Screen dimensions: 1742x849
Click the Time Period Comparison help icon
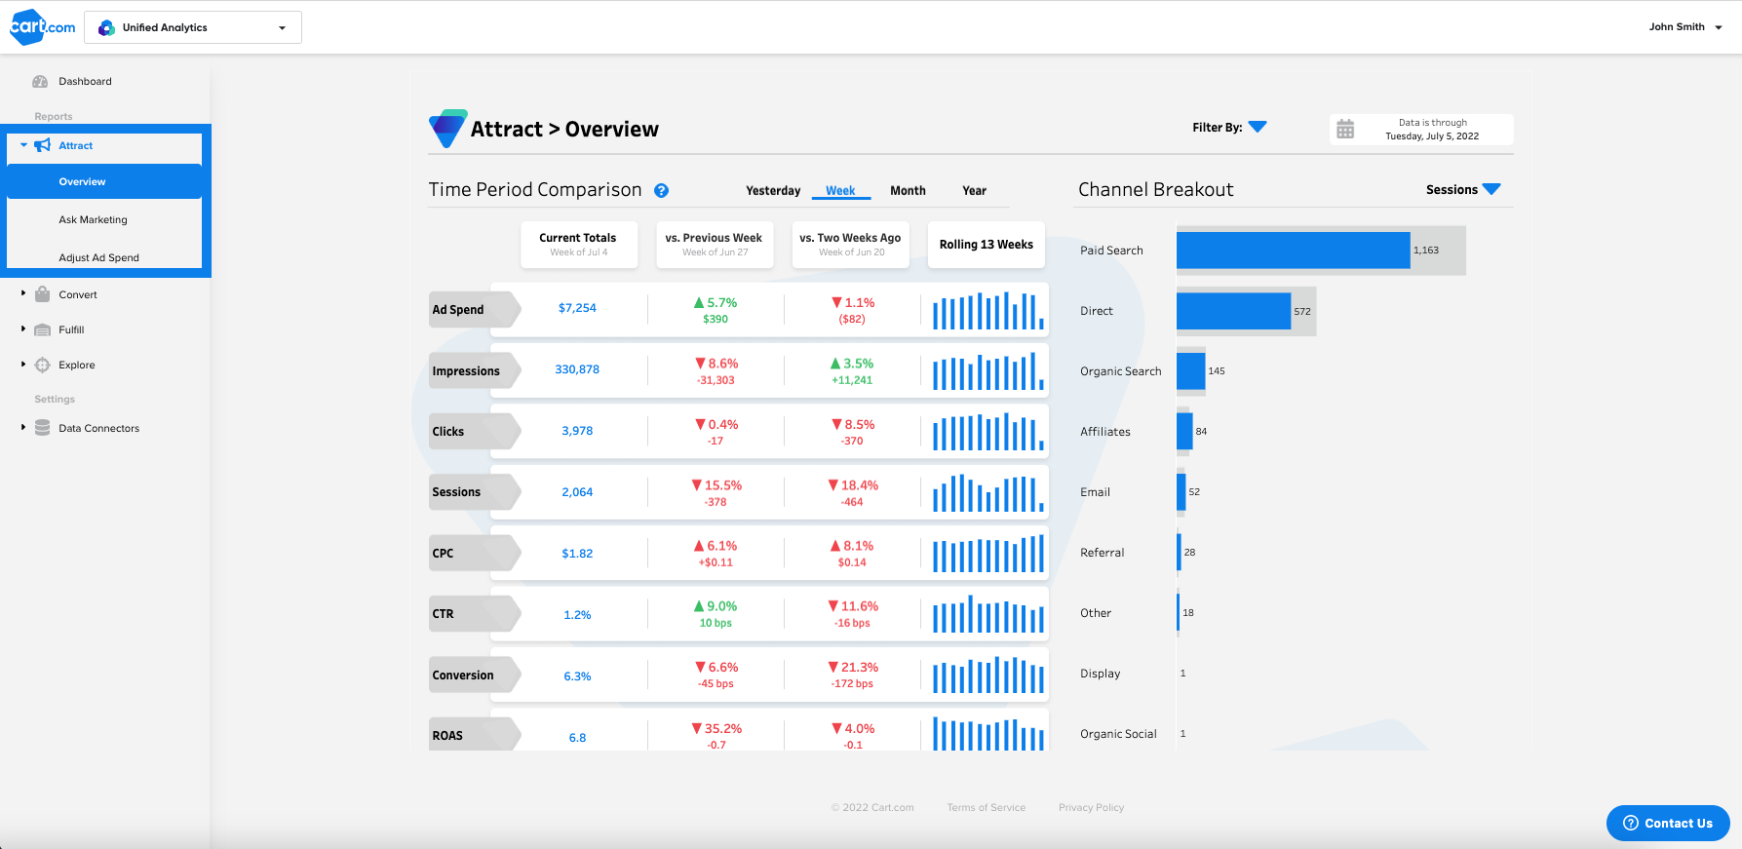tap(661, 191)
